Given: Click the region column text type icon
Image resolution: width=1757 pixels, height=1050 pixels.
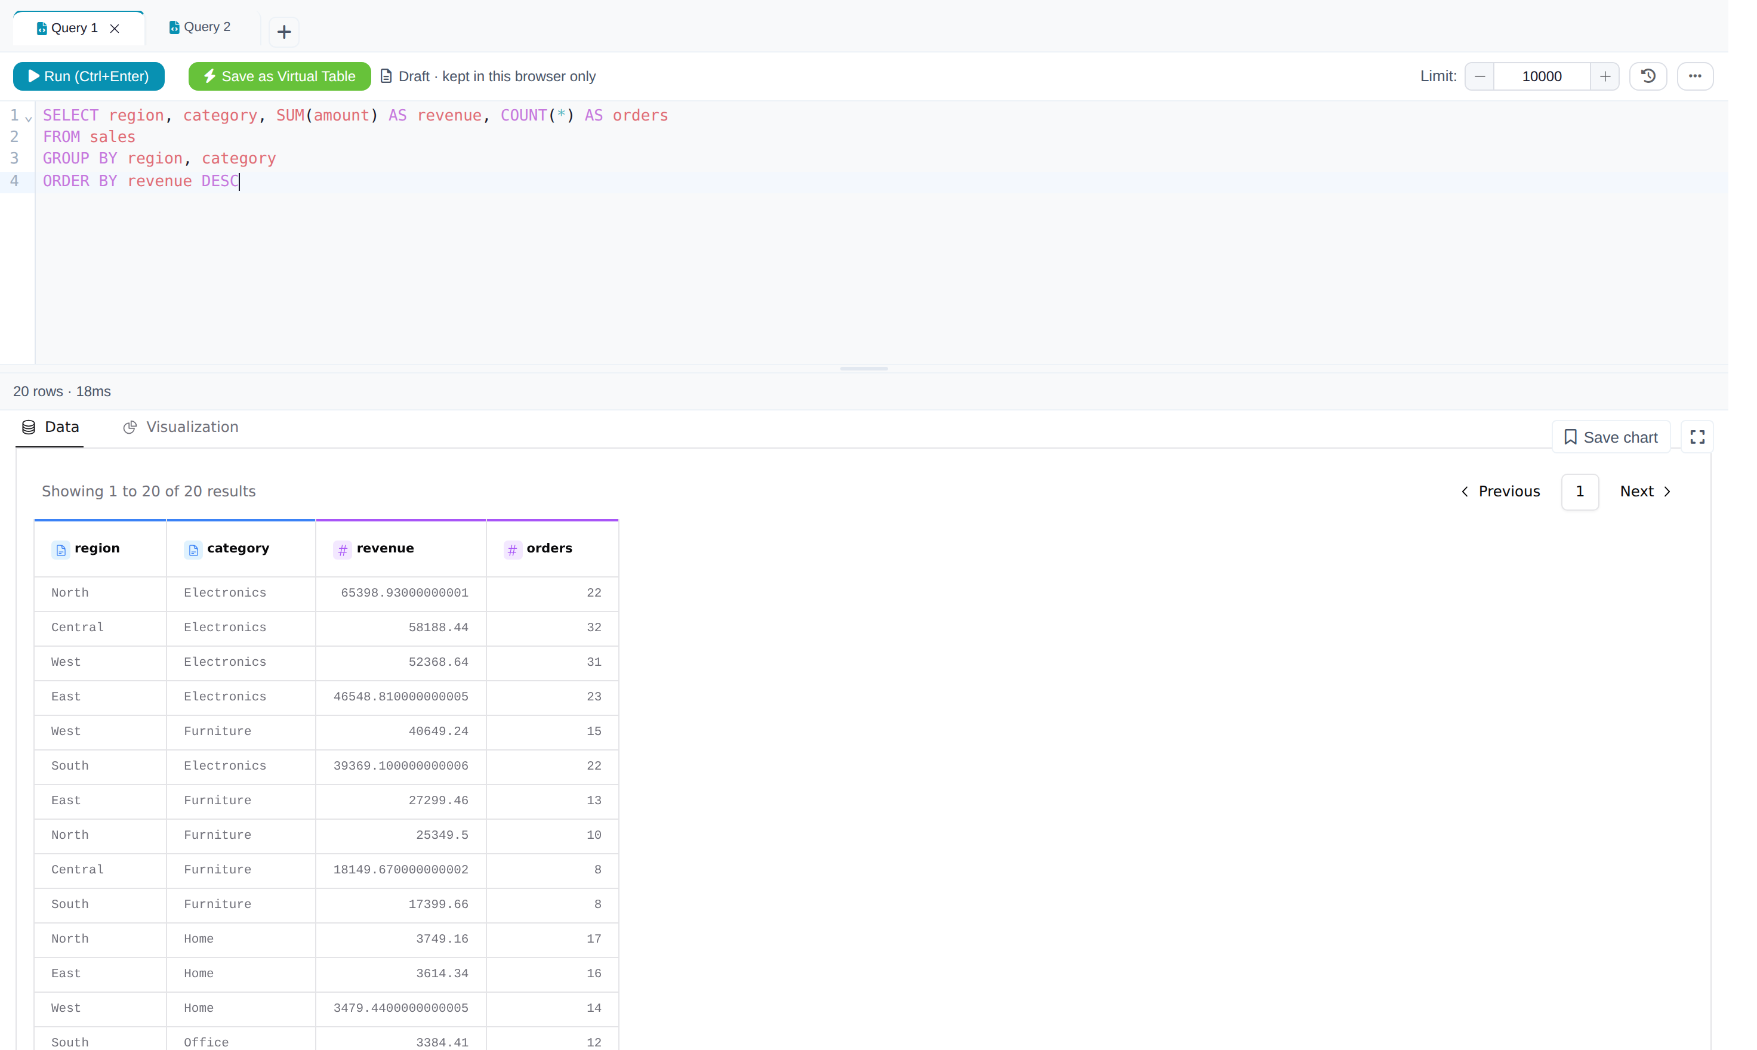Looking at the screenshot, I should [61, 550].
